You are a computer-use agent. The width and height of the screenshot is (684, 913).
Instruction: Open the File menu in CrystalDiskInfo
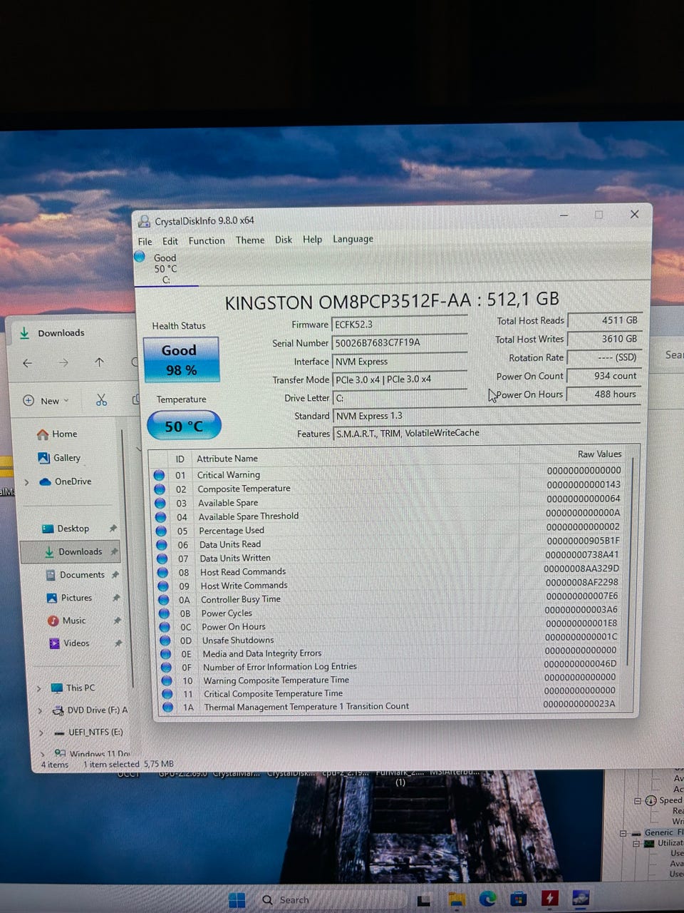pyautogui.click(x=145, y=242)
